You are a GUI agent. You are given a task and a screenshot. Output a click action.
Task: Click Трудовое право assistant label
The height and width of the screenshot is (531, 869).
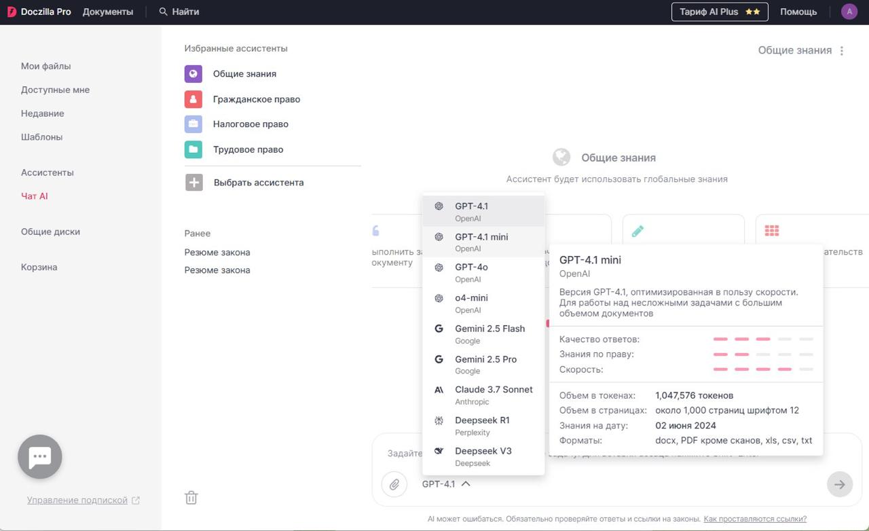click(248, 149)
